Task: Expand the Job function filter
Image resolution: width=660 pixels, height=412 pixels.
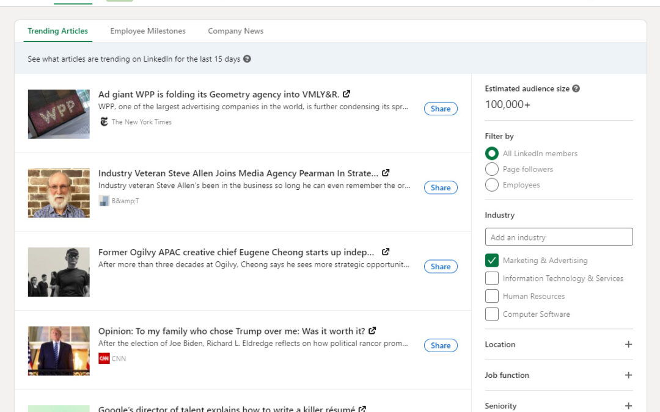Action: [628, 375]
